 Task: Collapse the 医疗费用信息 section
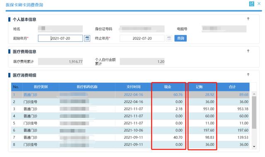(248, 51)
